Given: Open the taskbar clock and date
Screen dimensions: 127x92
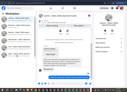Looking at the screenshot, I should click(x=118, y=90).
